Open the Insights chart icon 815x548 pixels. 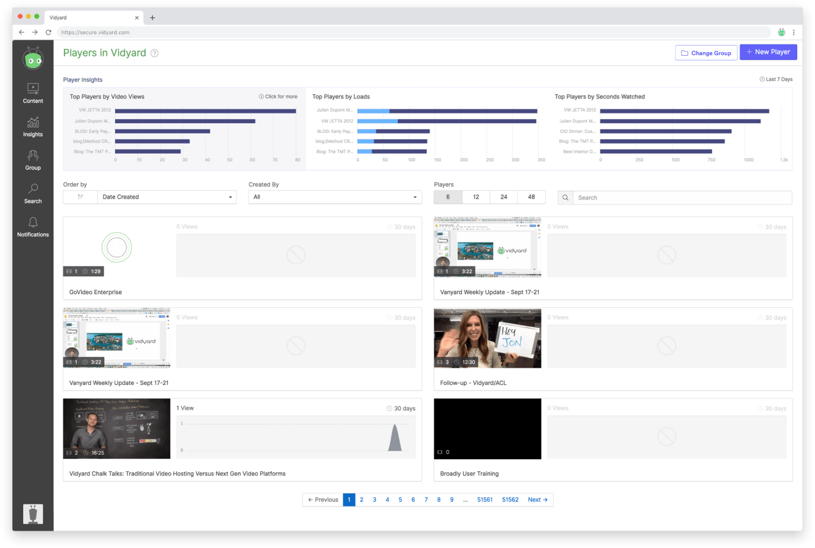pos(33,122)
